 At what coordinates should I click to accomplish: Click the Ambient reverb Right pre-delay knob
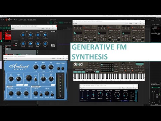tap(18, 79)
